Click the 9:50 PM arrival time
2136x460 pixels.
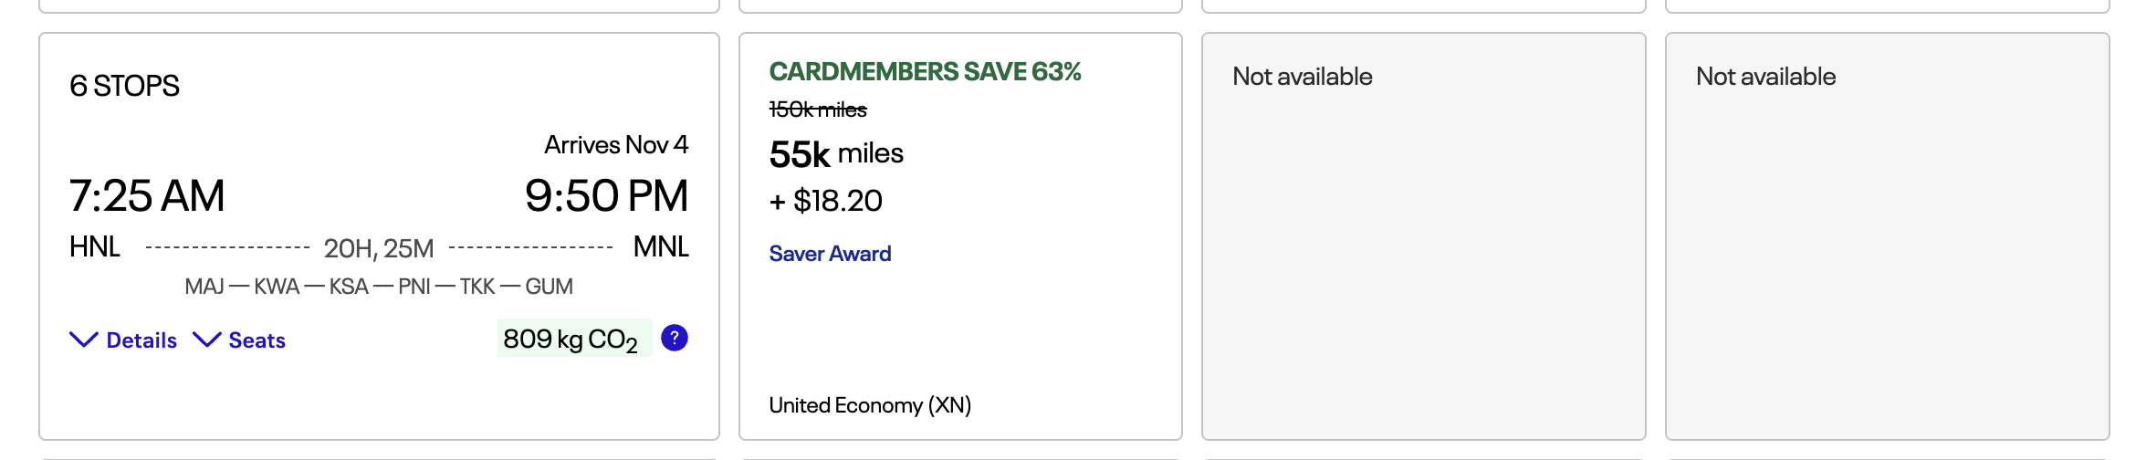point(606,195)
